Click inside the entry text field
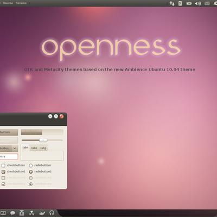Screen dimensions: 217x217 click(9, 157)
